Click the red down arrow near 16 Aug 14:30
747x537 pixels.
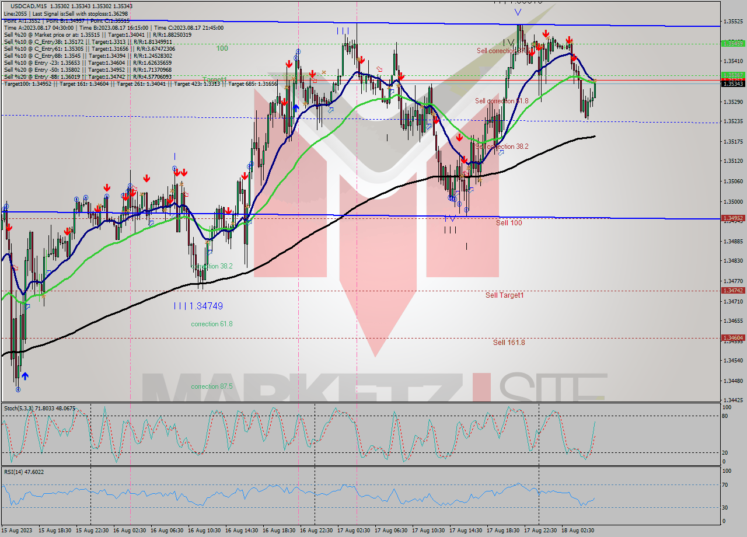click(245, 176)
